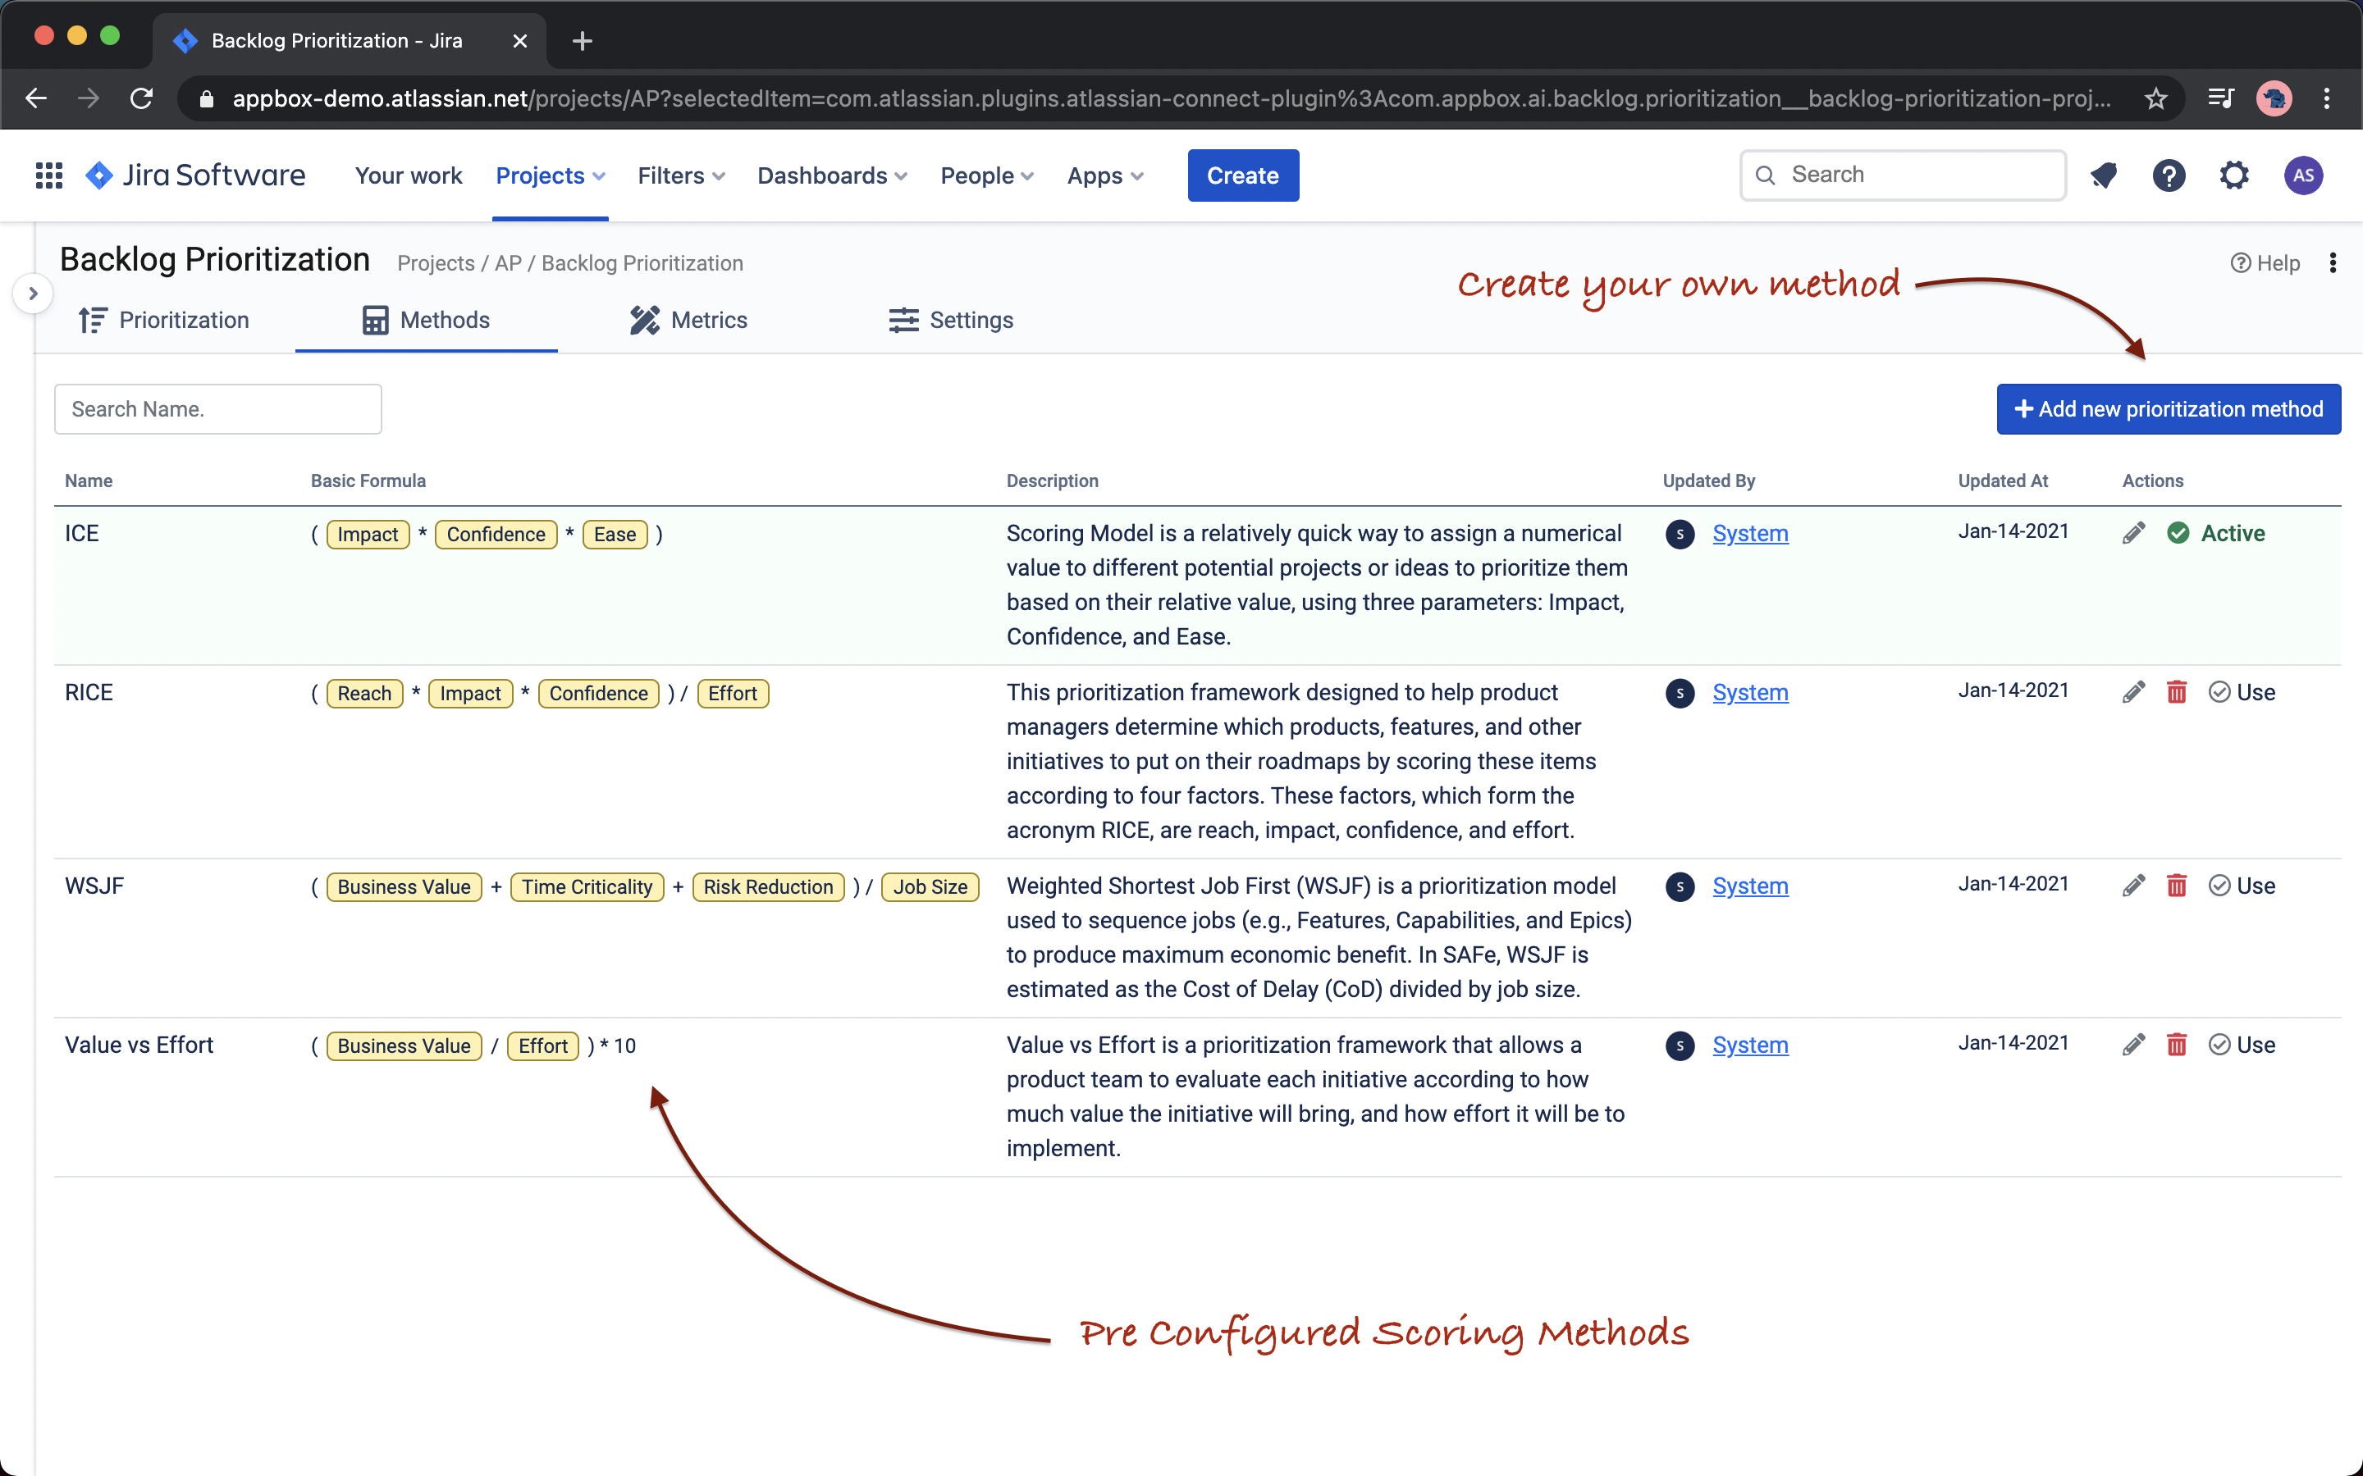2363x1476 pixels.
Task: Edit the RICE method with pencil icon
Action: (x=2133, y=692)
